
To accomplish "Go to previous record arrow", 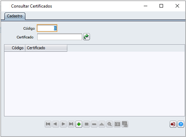I will pyautogui.click(x=56, y=124).
